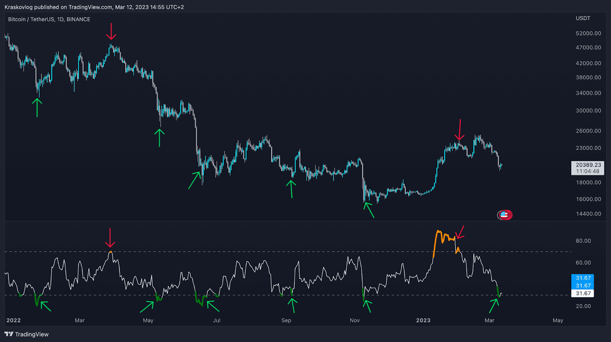Click the 30000.00 price axis label
The image size is (611, 342).
(588, 111)
